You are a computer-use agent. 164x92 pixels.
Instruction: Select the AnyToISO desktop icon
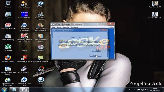pos(41,48)
